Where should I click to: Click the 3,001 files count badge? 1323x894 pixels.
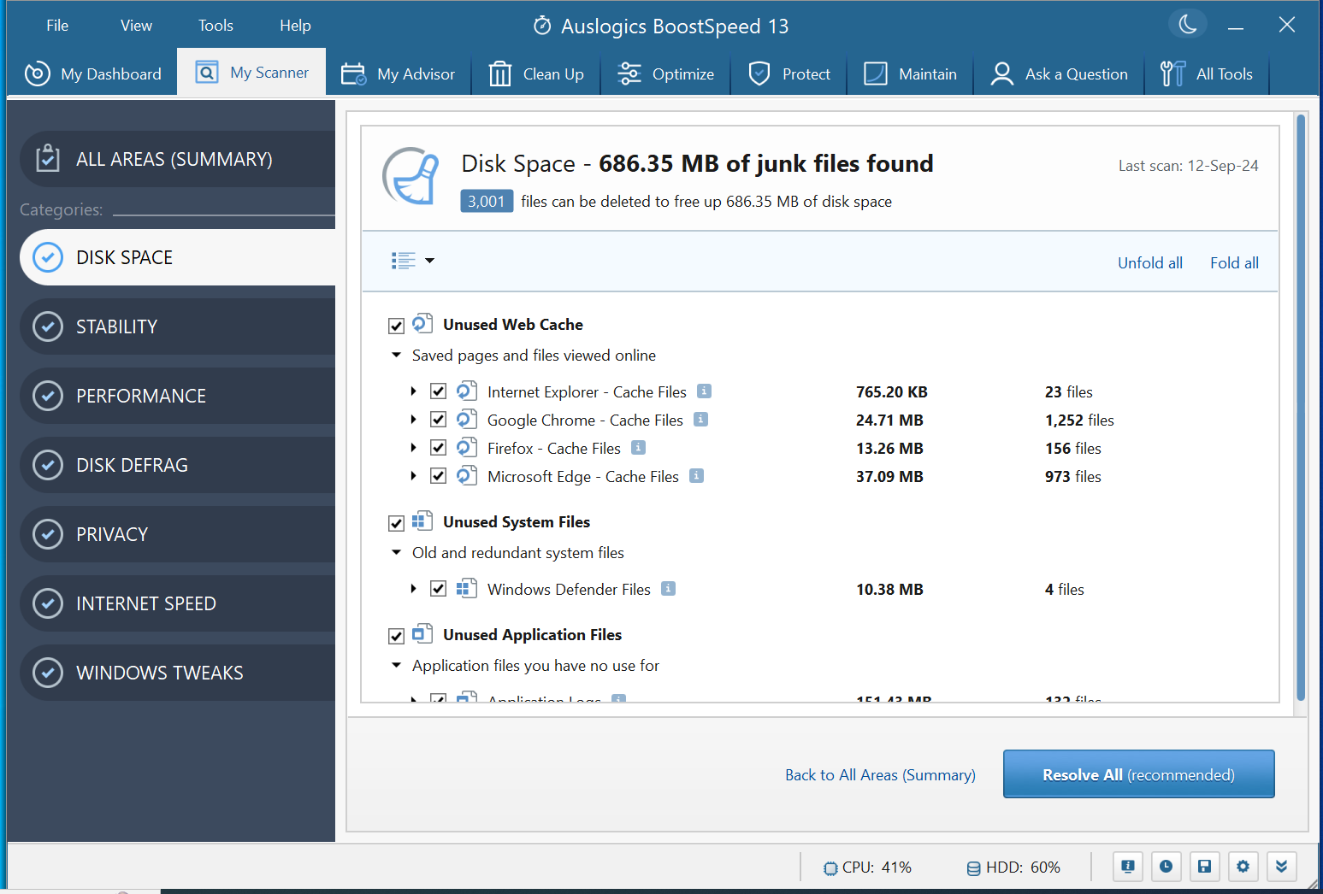pyautogui.click(x=487, y=201)
